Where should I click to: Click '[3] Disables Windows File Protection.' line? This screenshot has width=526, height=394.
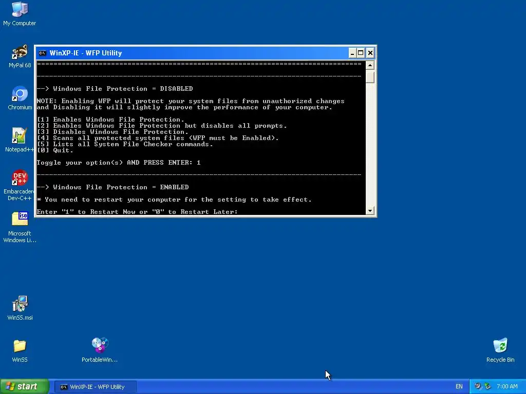click(112, 132)
